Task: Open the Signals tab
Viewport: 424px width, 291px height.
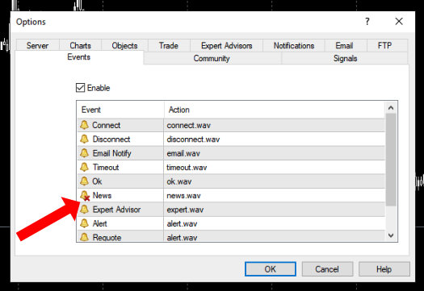Action: click(x=346, y=58)
